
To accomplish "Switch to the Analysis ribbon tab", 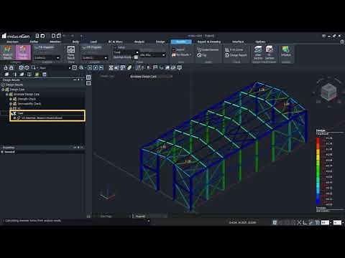I will click(139, 42).
